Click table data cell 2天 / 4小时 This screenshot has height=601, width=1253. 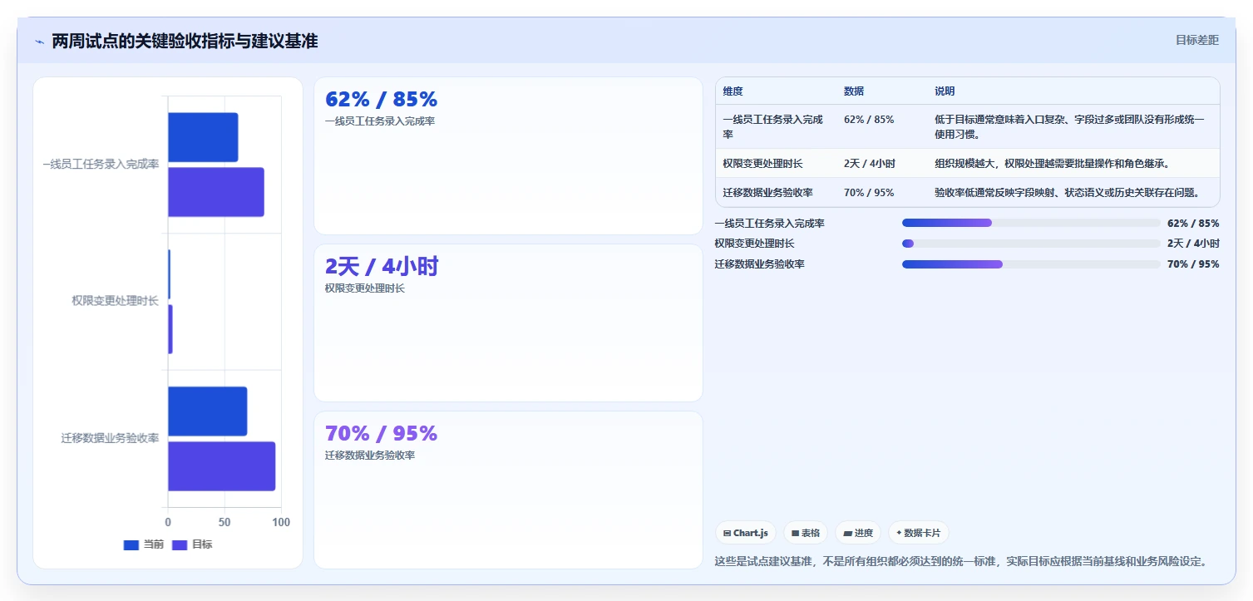869,164
